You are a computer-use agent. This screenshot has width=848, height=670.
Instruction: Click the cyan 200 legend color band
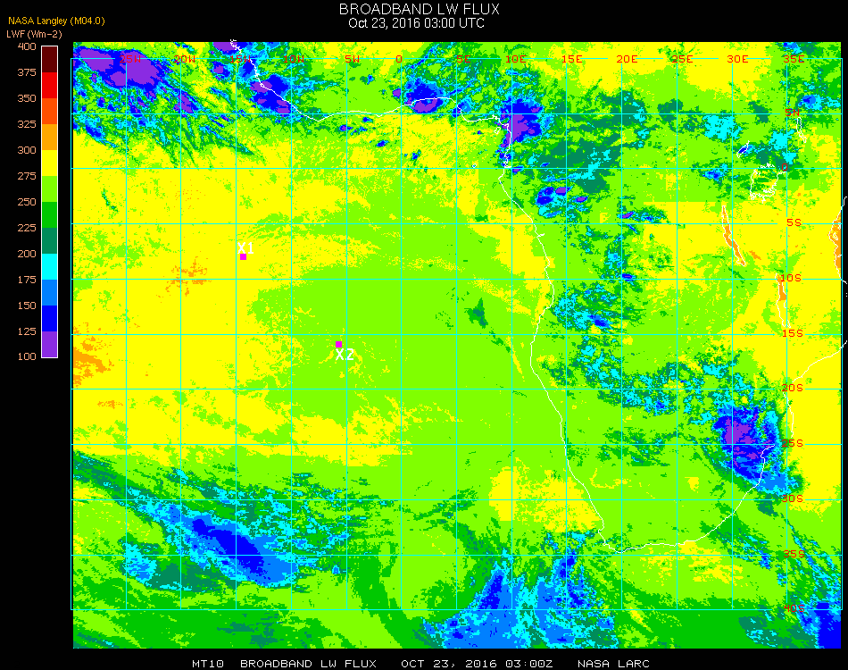(x=50, y=266)
